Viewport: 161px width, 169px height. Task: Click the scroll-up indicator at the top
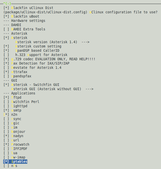pyautogui.click(x=7, y=4)
